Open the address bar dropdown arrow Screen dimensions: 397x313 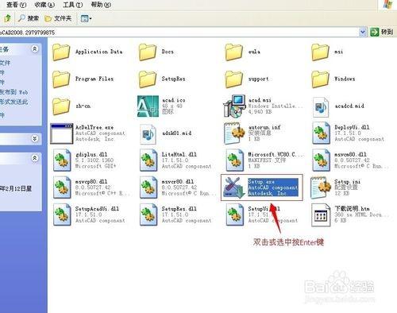pyautogui.click(x=363, y=33)
